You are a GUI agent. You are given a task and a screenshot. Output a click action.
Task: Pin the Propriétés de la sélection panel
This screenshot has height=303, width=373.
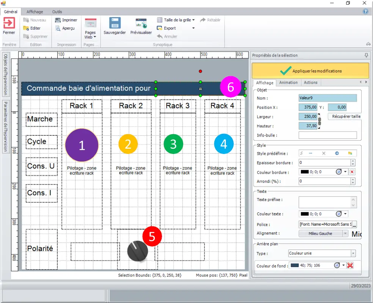(366, 55)
